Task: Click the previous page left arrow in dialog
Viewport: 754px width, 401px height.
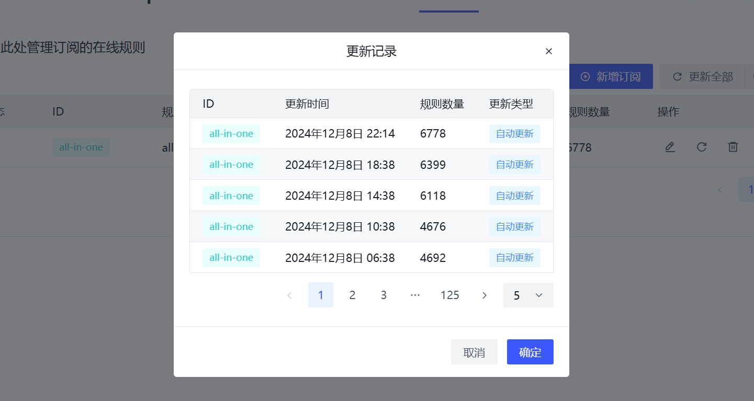Action: click(289, 295)
